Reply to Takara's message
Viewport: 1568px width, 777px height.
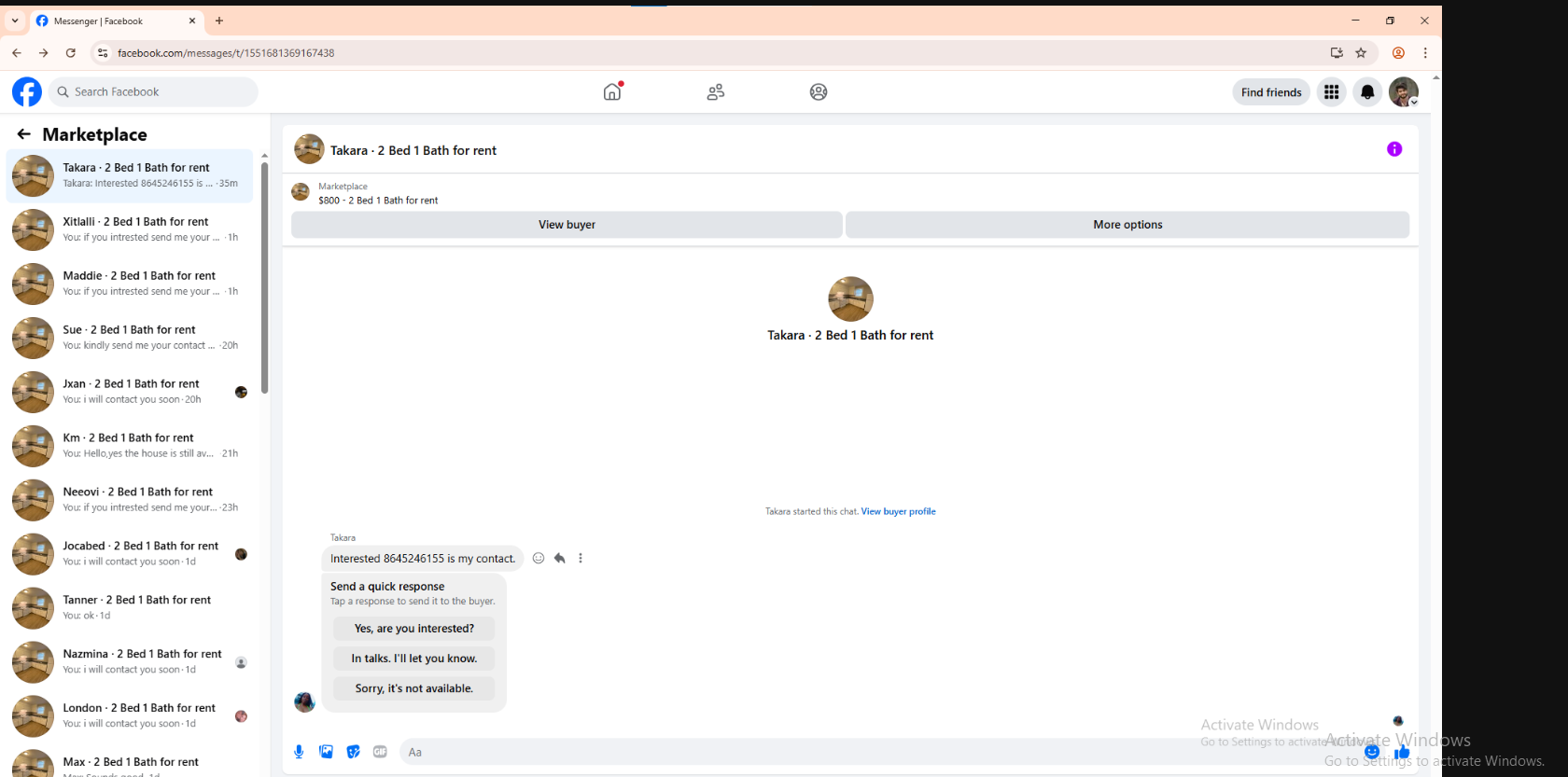click(559, 558)
